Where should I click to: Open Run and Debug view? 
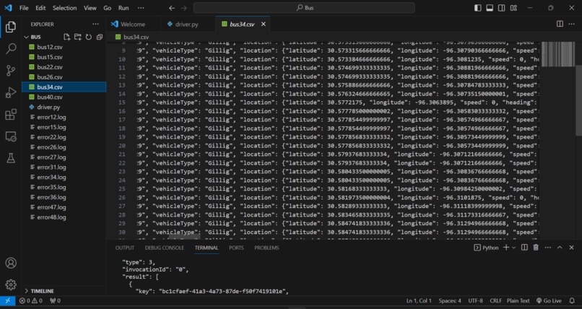(11, 92)
